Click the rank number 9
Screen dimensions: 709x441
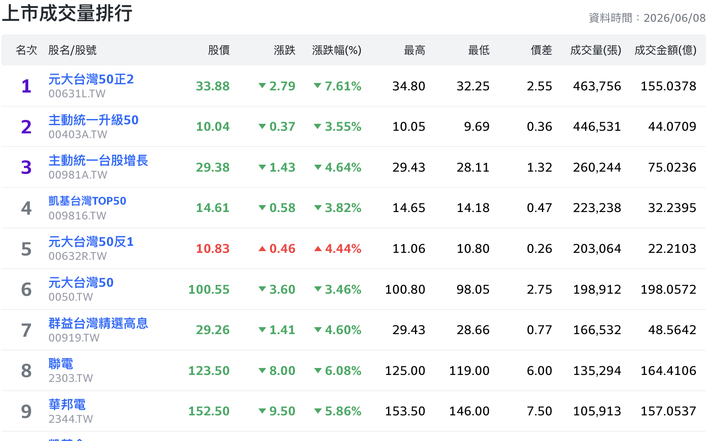27,411
